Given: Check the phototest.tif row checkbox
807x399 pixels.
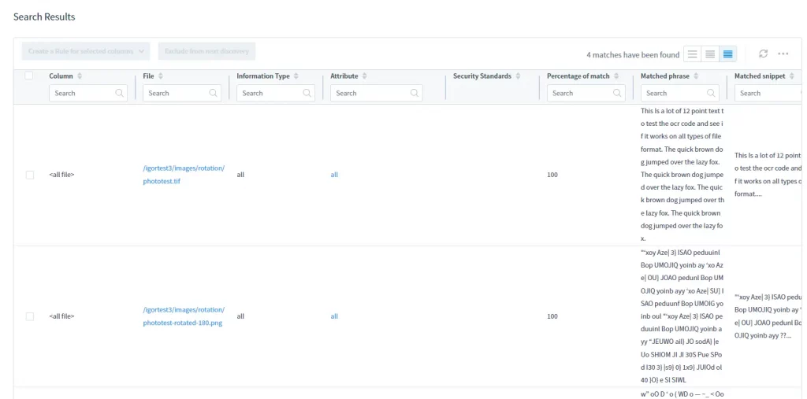Looking at the screenshot, I should [30, 175].
